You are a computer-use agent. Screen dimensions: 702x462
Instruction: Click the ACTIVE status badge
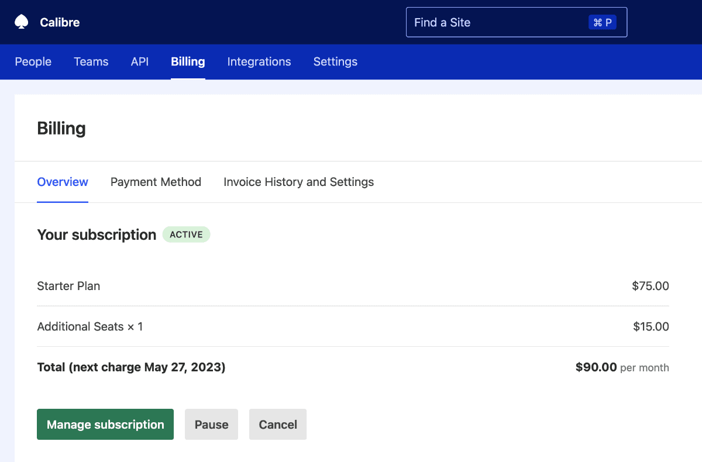[x=186, y=235]
